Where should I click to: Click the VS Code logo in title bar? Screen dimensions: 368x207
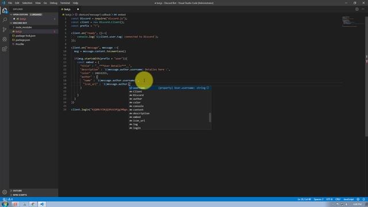tap(3, 3)
